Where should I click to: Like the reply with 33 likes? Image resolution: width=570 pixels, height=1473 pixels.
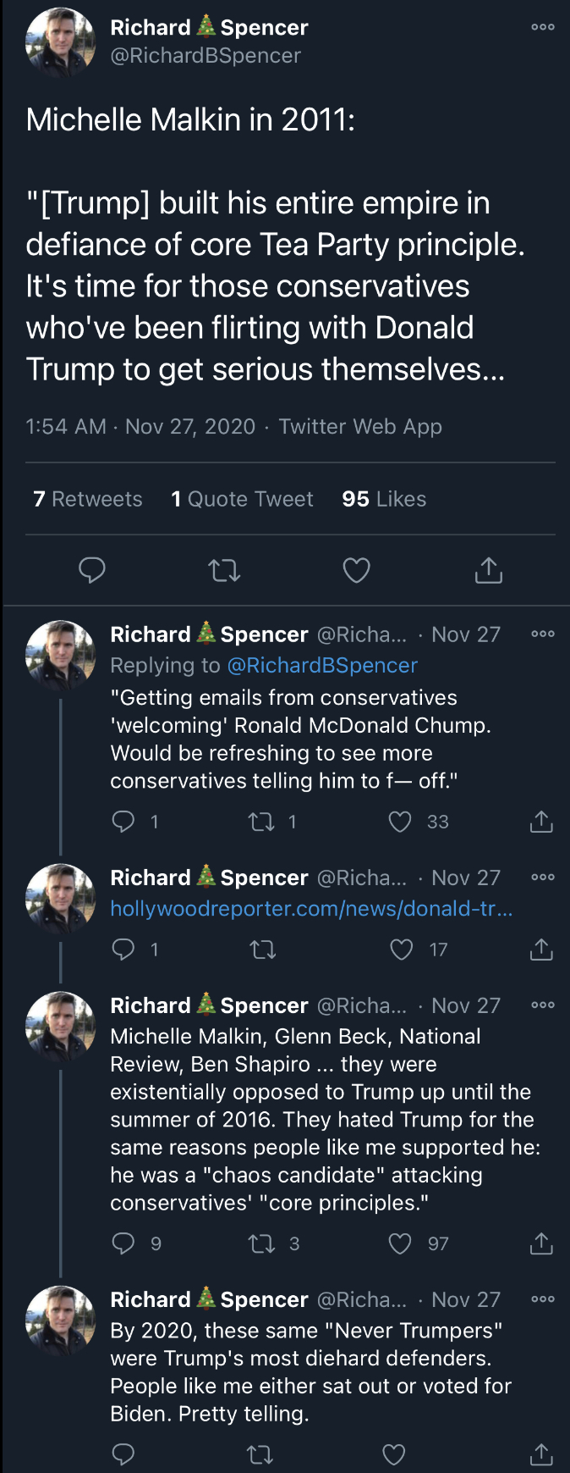tap(399, 822)
